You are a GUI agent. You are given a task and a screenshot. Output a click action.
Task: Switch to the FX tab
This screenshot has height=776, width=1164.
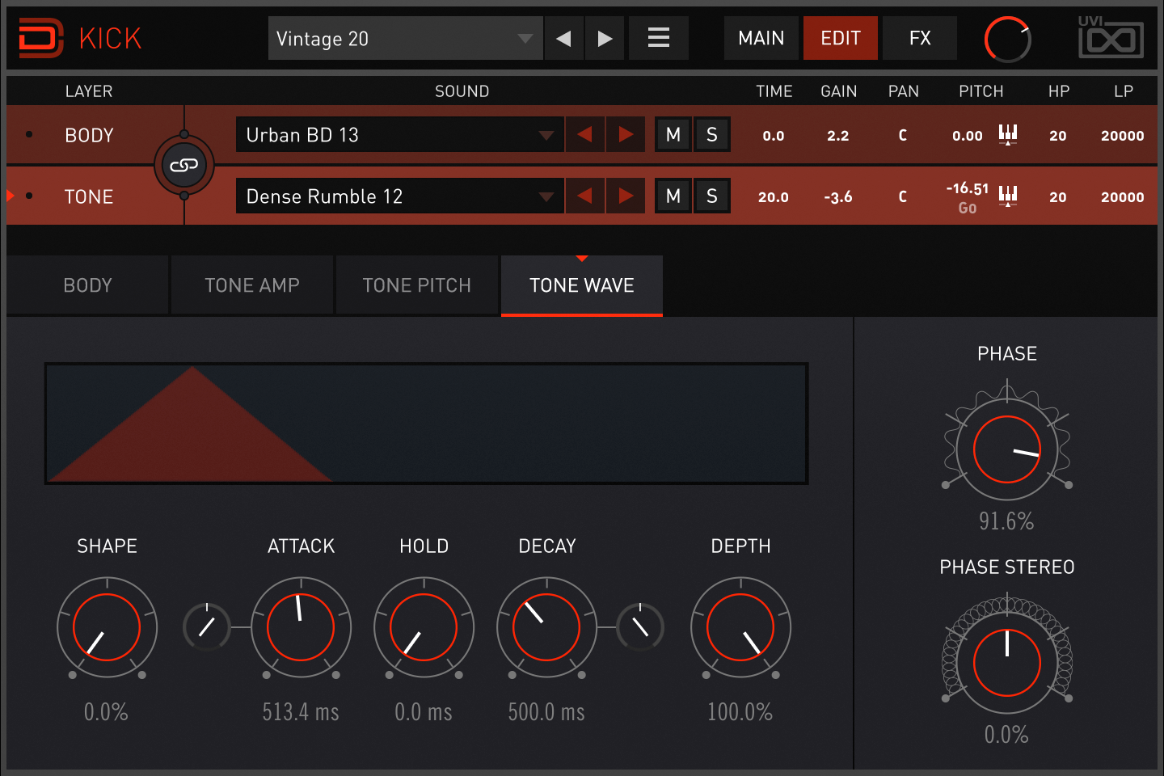(x=918, y=37)
